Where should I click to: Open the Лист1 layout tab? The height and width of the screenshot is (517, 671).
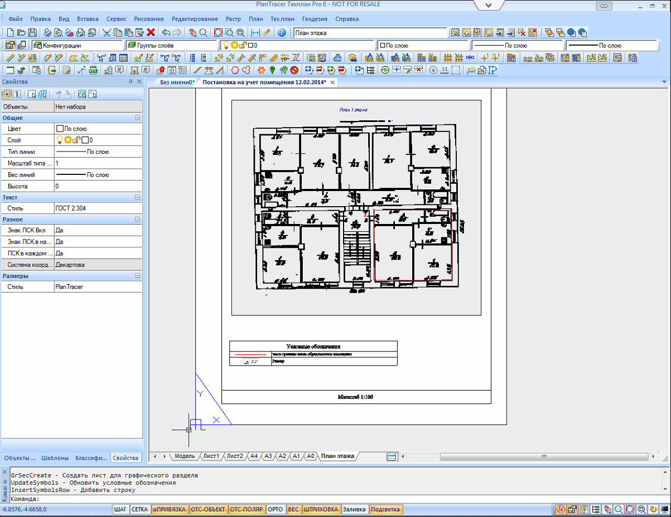point(211,456)
